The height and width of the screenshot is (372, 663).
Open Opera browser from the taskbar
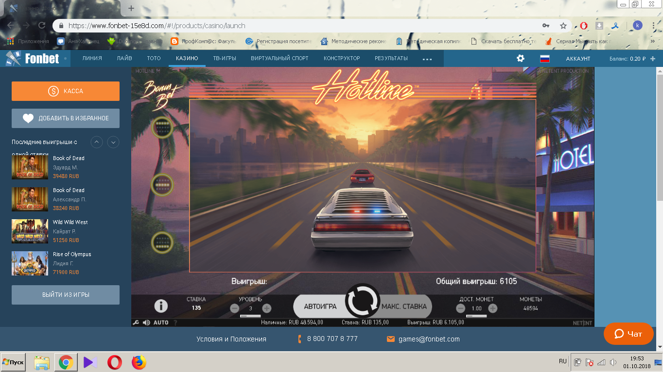point(115,362)
